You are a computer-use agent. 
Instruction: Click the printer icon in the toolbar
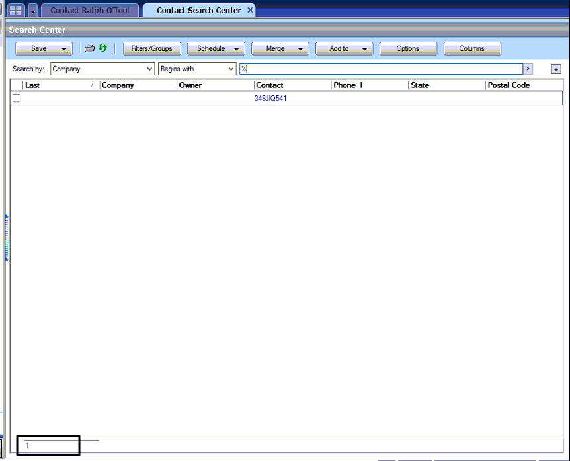click(x=89, y=48)
